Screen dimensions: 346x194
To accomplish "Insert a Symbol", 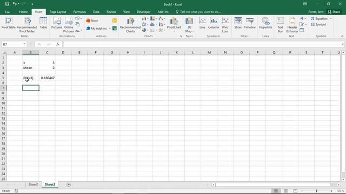I will 318,24.
